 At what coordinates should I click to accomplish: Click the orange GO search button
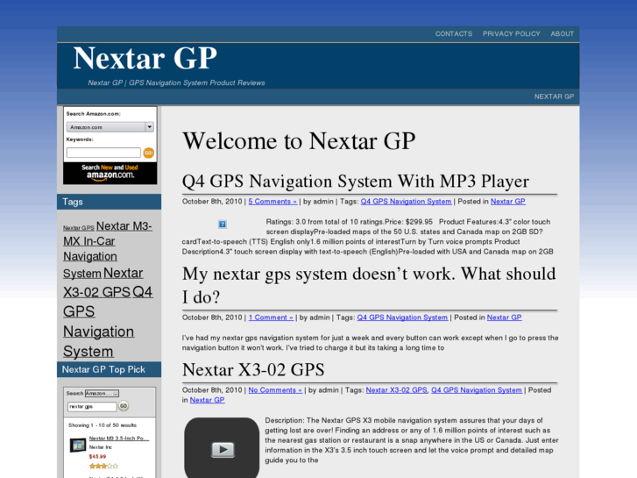tap(149, 153)
